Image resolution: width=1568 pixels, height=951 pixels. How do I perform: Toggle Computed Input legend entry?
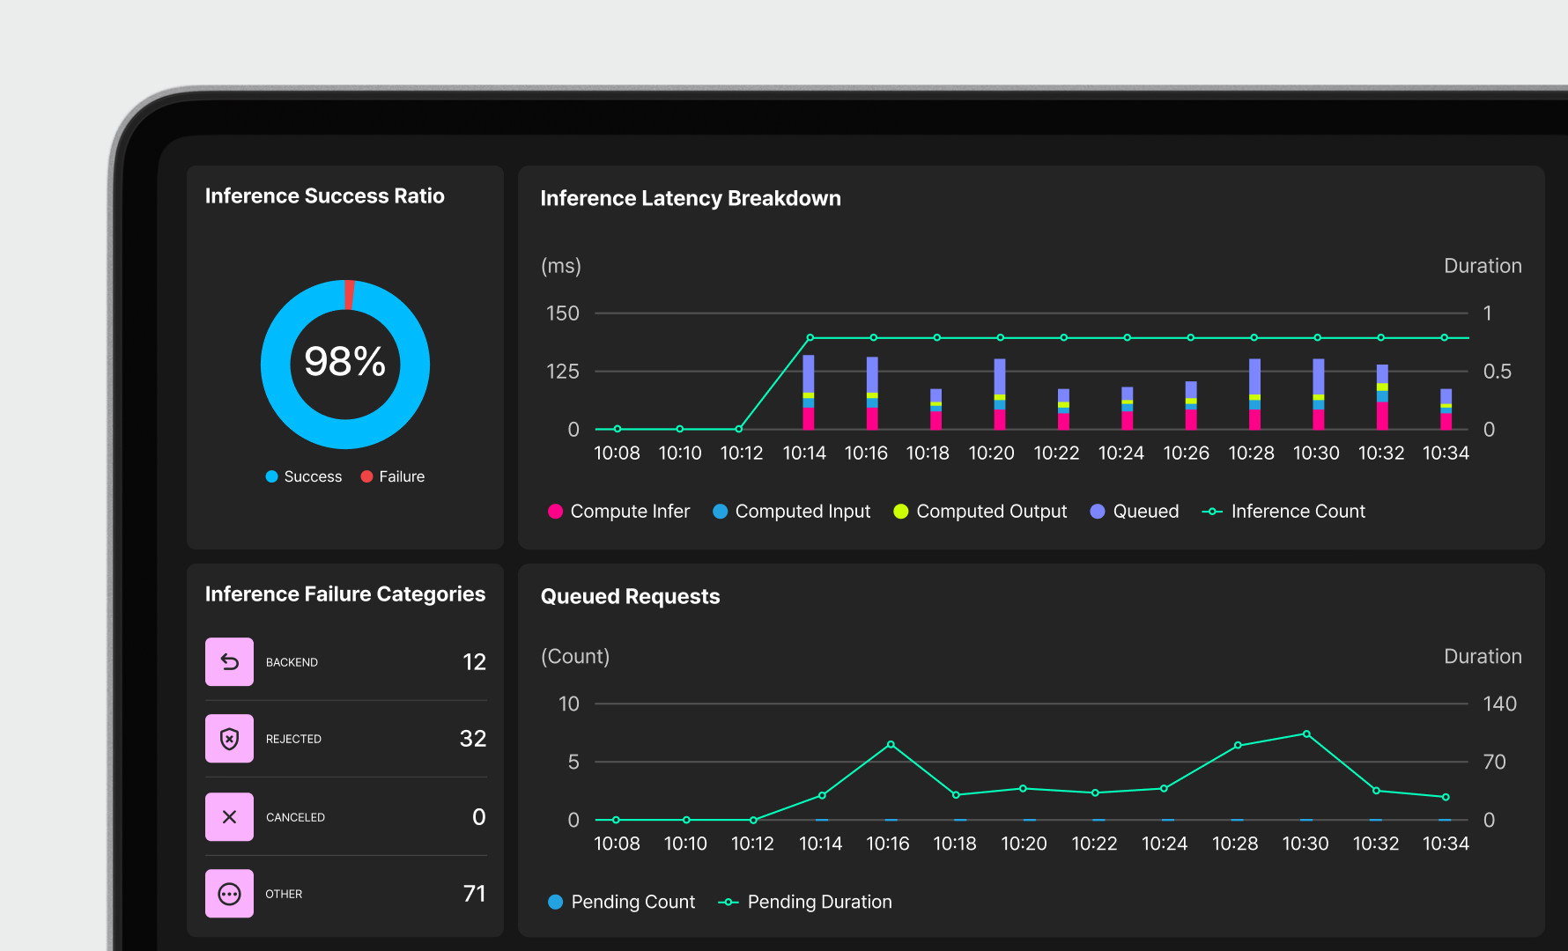click(x=791, y=512)
